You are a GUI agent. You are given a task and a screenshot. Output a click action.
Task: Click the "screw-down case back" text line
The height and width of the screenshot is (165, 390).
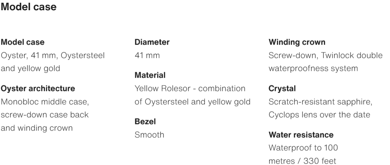tap(45, 115)
